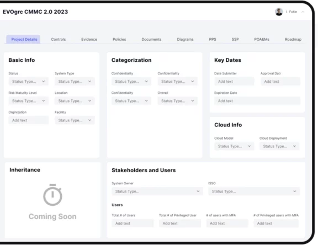Switch to the Controls tab

click(x=59, y=39)
